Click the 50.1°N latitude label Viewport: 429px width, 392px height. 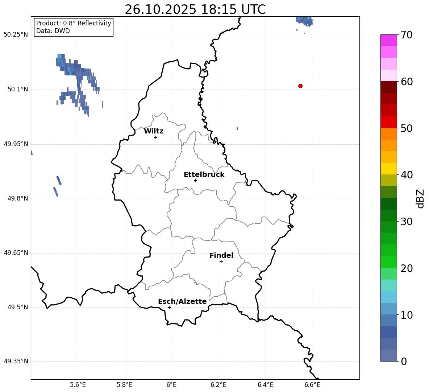click(x=17, y=90)
